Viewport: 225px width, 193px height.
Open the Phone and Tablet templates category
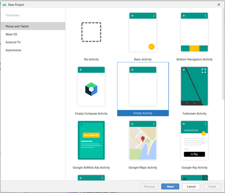33,26
